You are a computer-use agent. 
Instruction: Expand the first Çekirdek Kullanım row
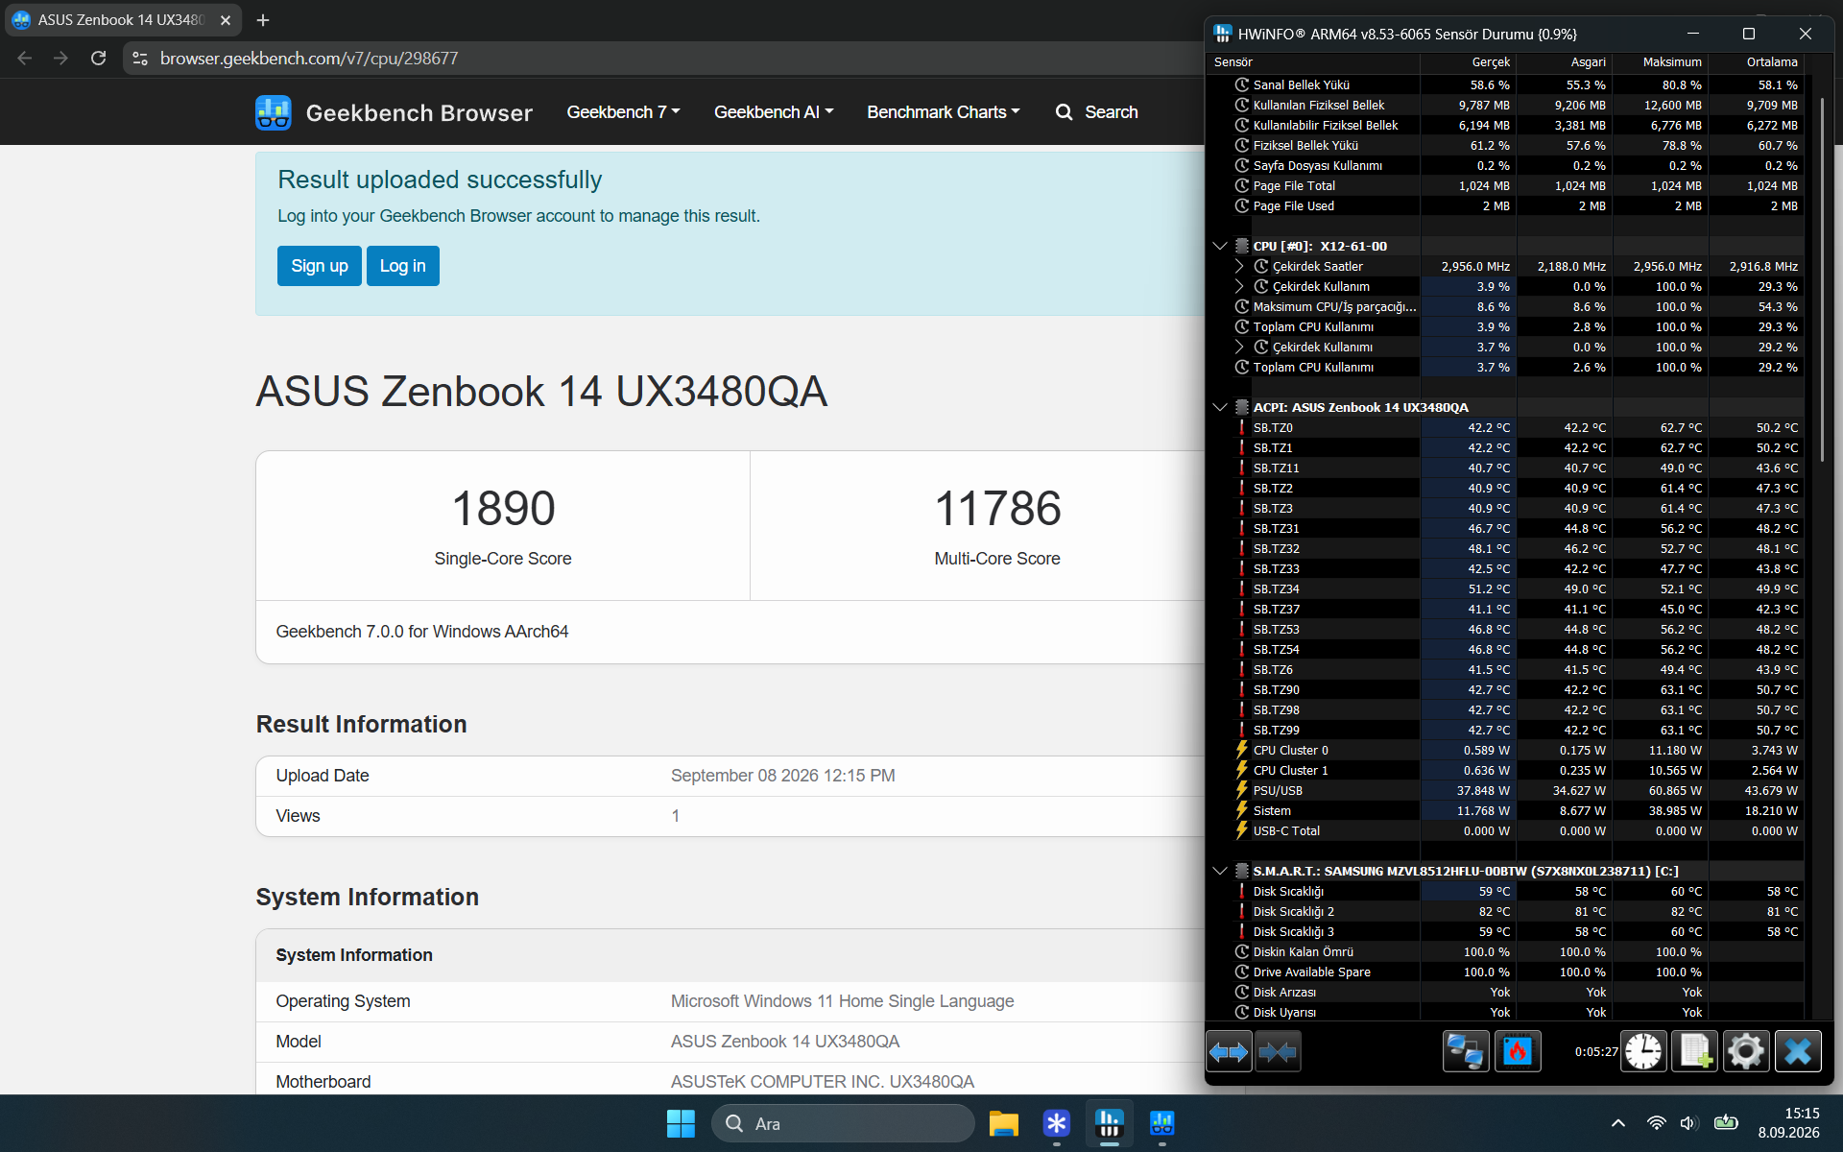pyautogui.click(x=1239, y=287)
